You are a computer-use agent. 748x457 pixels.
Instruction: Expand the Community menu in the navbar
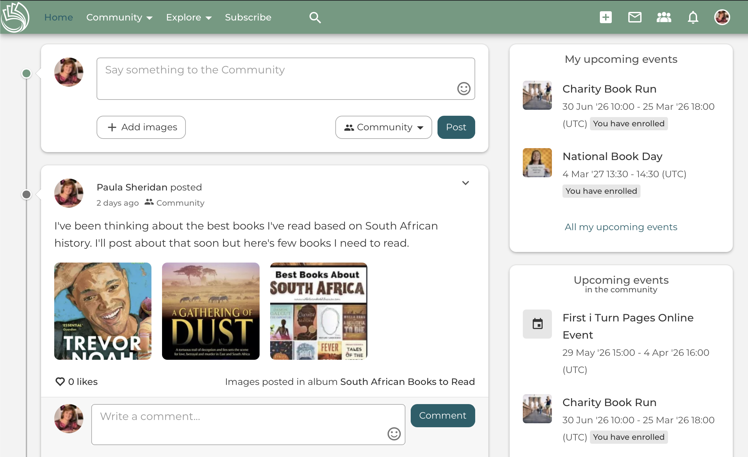tap(119, 17)
